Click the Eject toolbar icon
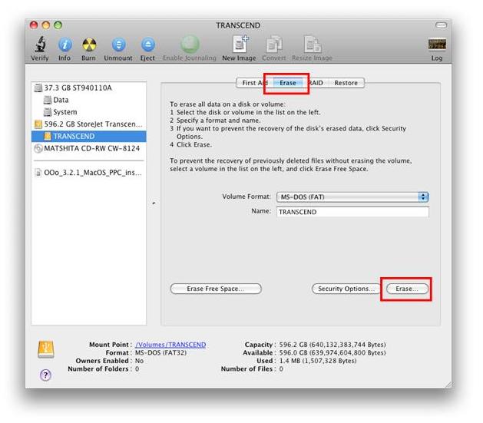Screen dimensions: 483x423 click(148, 45)
